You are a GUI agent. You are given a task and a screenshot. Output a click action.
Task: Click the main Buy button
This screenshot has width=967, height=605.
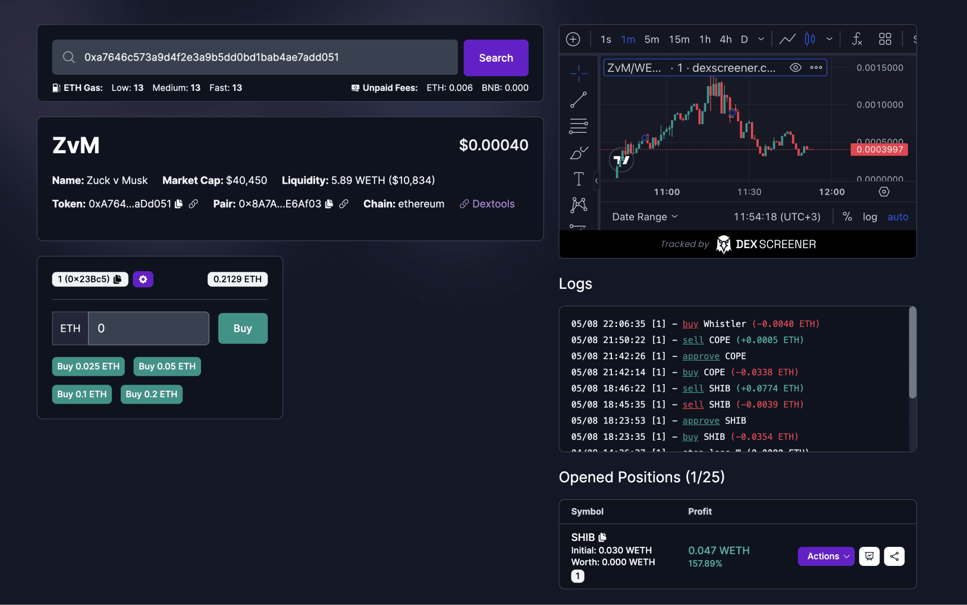pos(243,328)
